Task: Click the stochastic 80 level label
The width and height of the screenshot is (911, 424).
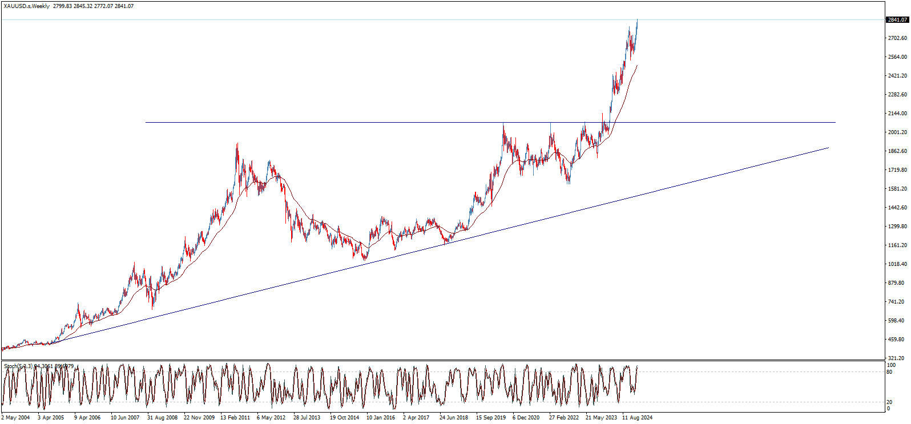Action: pos(889,372)
